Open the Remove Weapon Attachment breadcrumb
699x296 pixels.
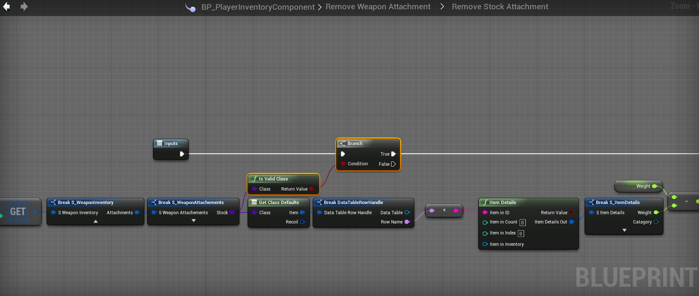378,7
